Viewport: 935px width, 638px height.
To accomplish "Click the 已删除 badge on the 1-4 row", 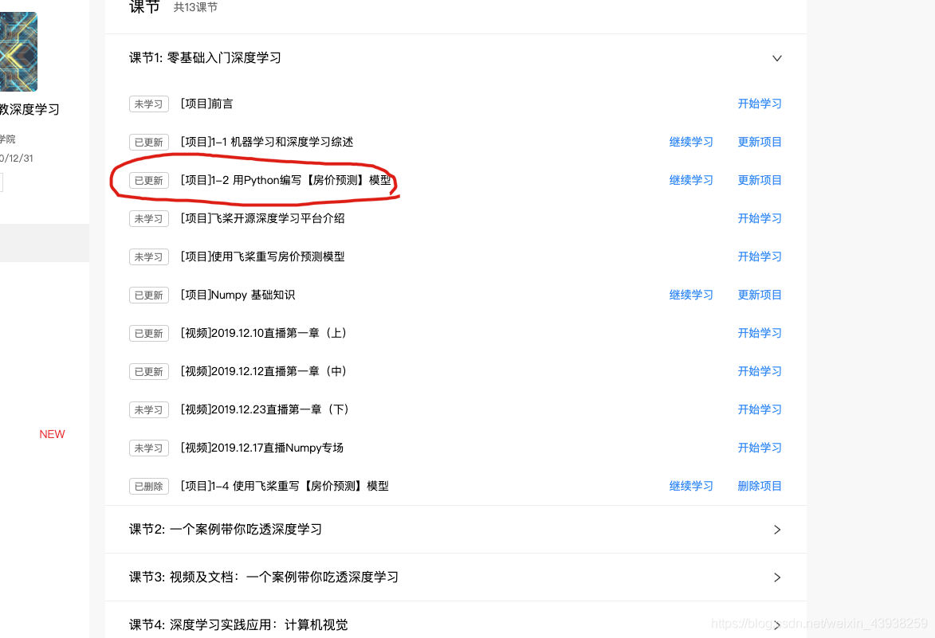I will [148, 486].
